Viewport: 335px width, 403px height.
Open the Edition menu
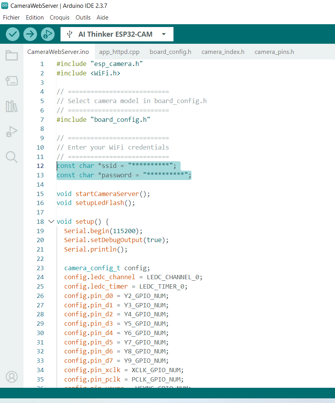click(x=35, y=18)
